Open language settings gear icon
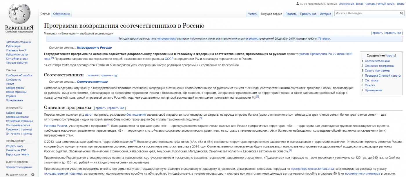Screen dimensions: 406x177 (x=33, y=175)
